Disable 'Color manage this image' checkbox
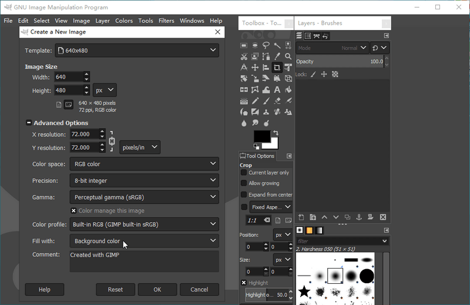The image size is (470, 305). (73, 210)
